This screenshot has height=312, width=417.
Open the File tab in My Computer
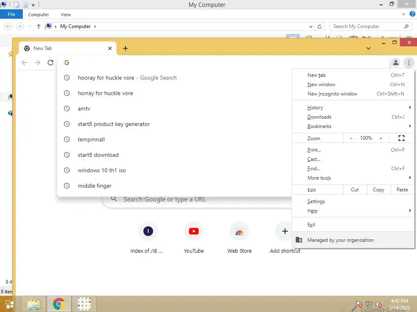[x=11, y=14]
